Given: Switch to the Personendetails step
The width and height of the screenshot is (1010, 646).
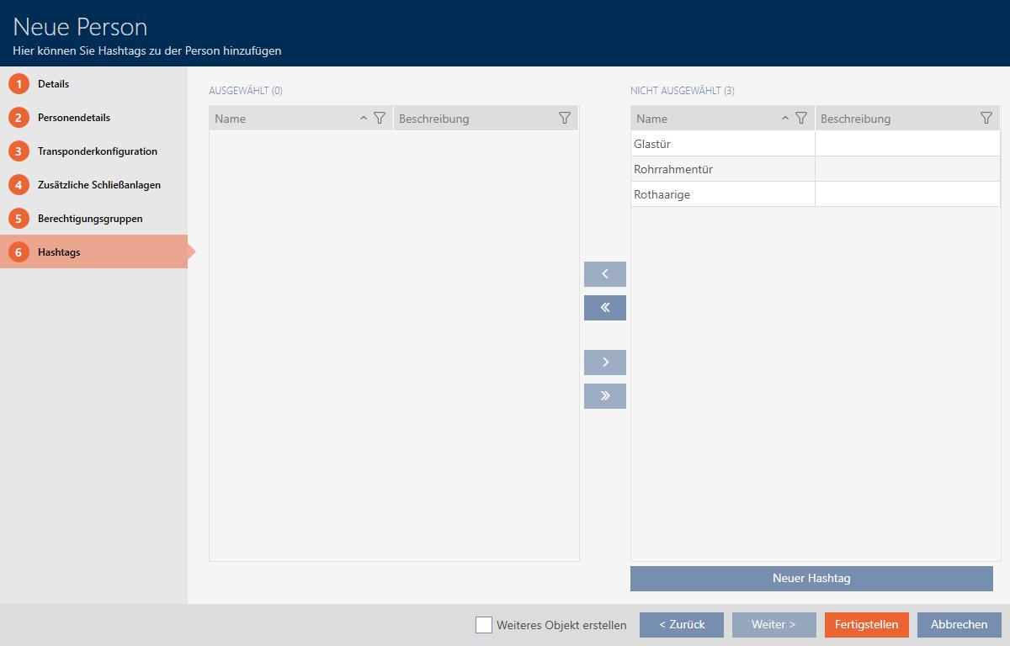Looking at the screenshot, I should point(73,118).
